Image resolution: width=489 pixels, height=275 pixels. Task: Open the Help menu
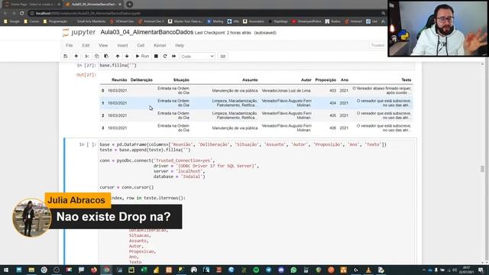tap(180, 46)
